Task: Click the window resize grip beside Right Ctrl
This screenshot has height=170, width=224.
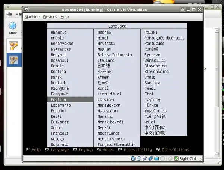Action: click(201, 159)
